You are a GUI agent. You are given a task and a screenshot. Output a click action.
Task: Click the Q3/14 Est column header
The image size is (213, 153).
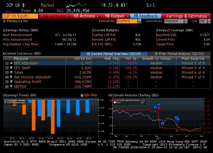pos(79,58)
